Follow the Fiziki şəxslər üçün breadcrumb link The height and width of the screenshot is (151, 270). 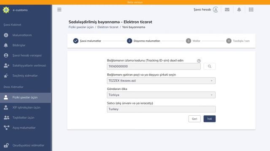(81, 27)
